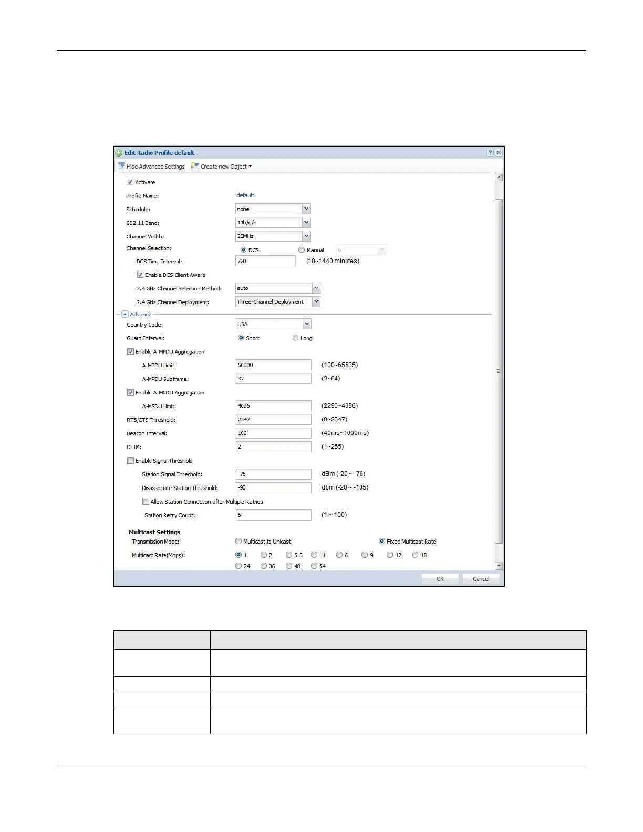
Task: Select the DCS channel selection radio
Action: pyautogui.click(x=243, y=250)
